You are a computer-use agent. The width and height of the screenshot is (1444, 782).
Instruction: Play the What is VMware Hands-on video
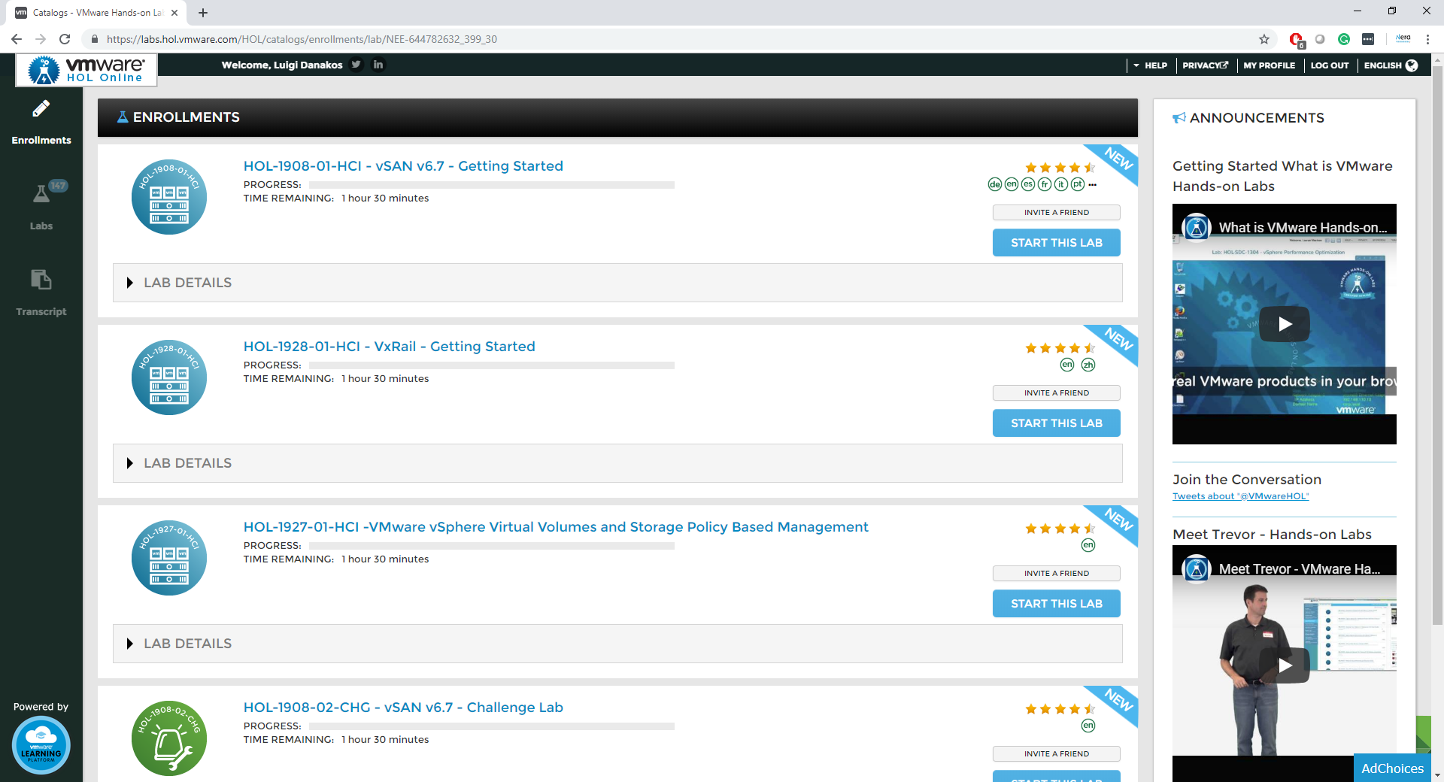[x=1285, y=324]
